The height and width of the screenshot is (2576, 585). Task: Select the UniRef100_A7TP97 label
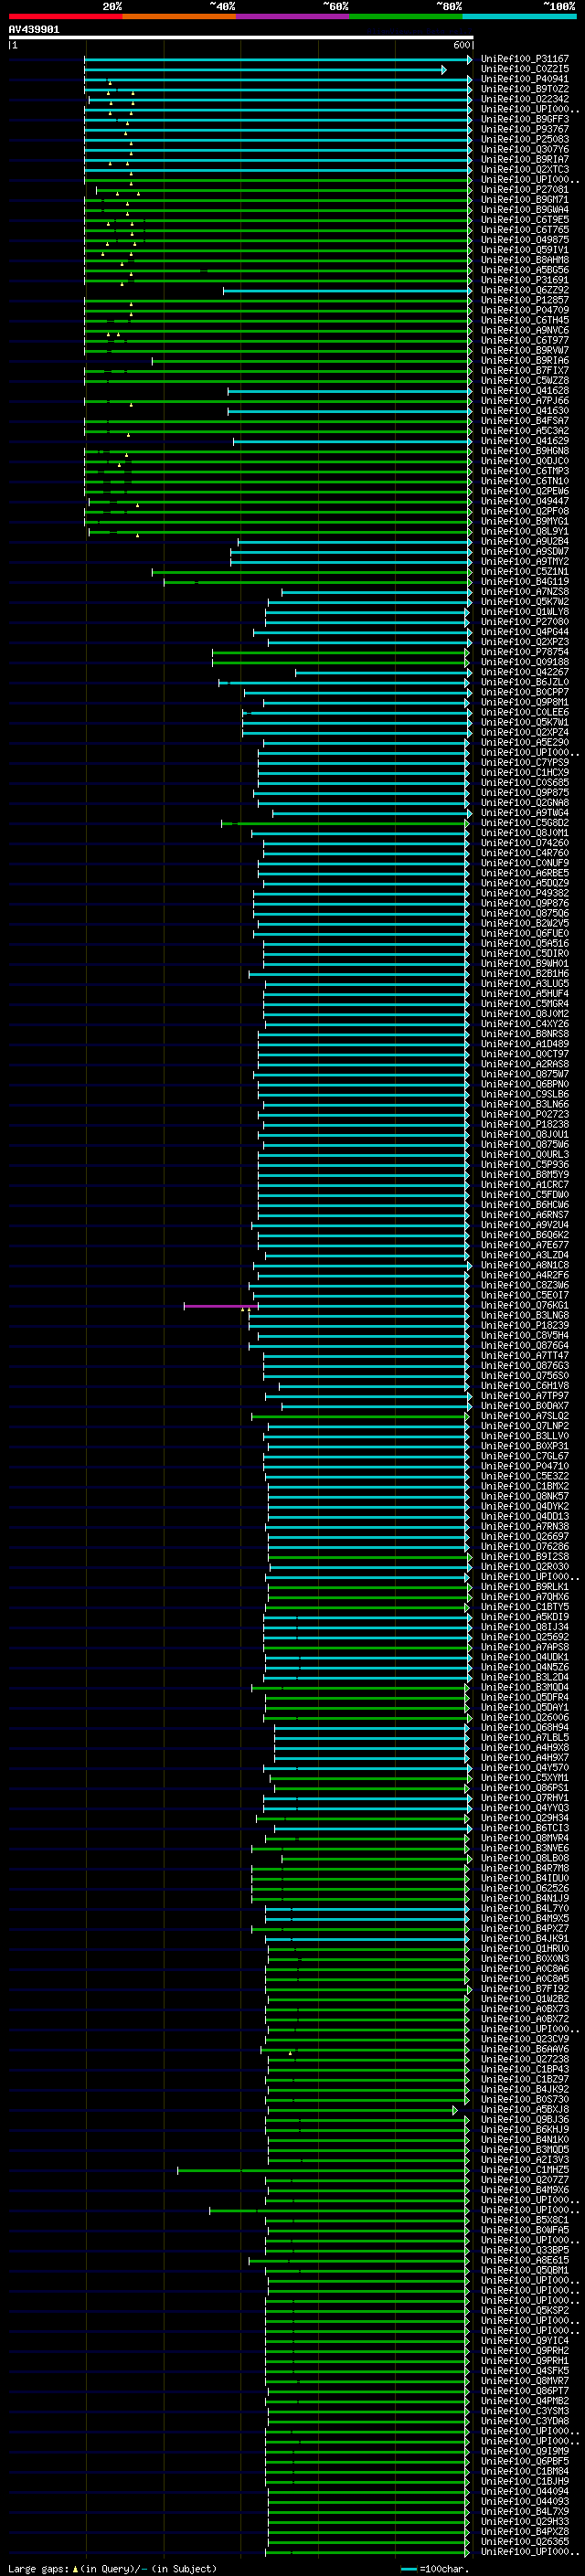pos(524,1396)
